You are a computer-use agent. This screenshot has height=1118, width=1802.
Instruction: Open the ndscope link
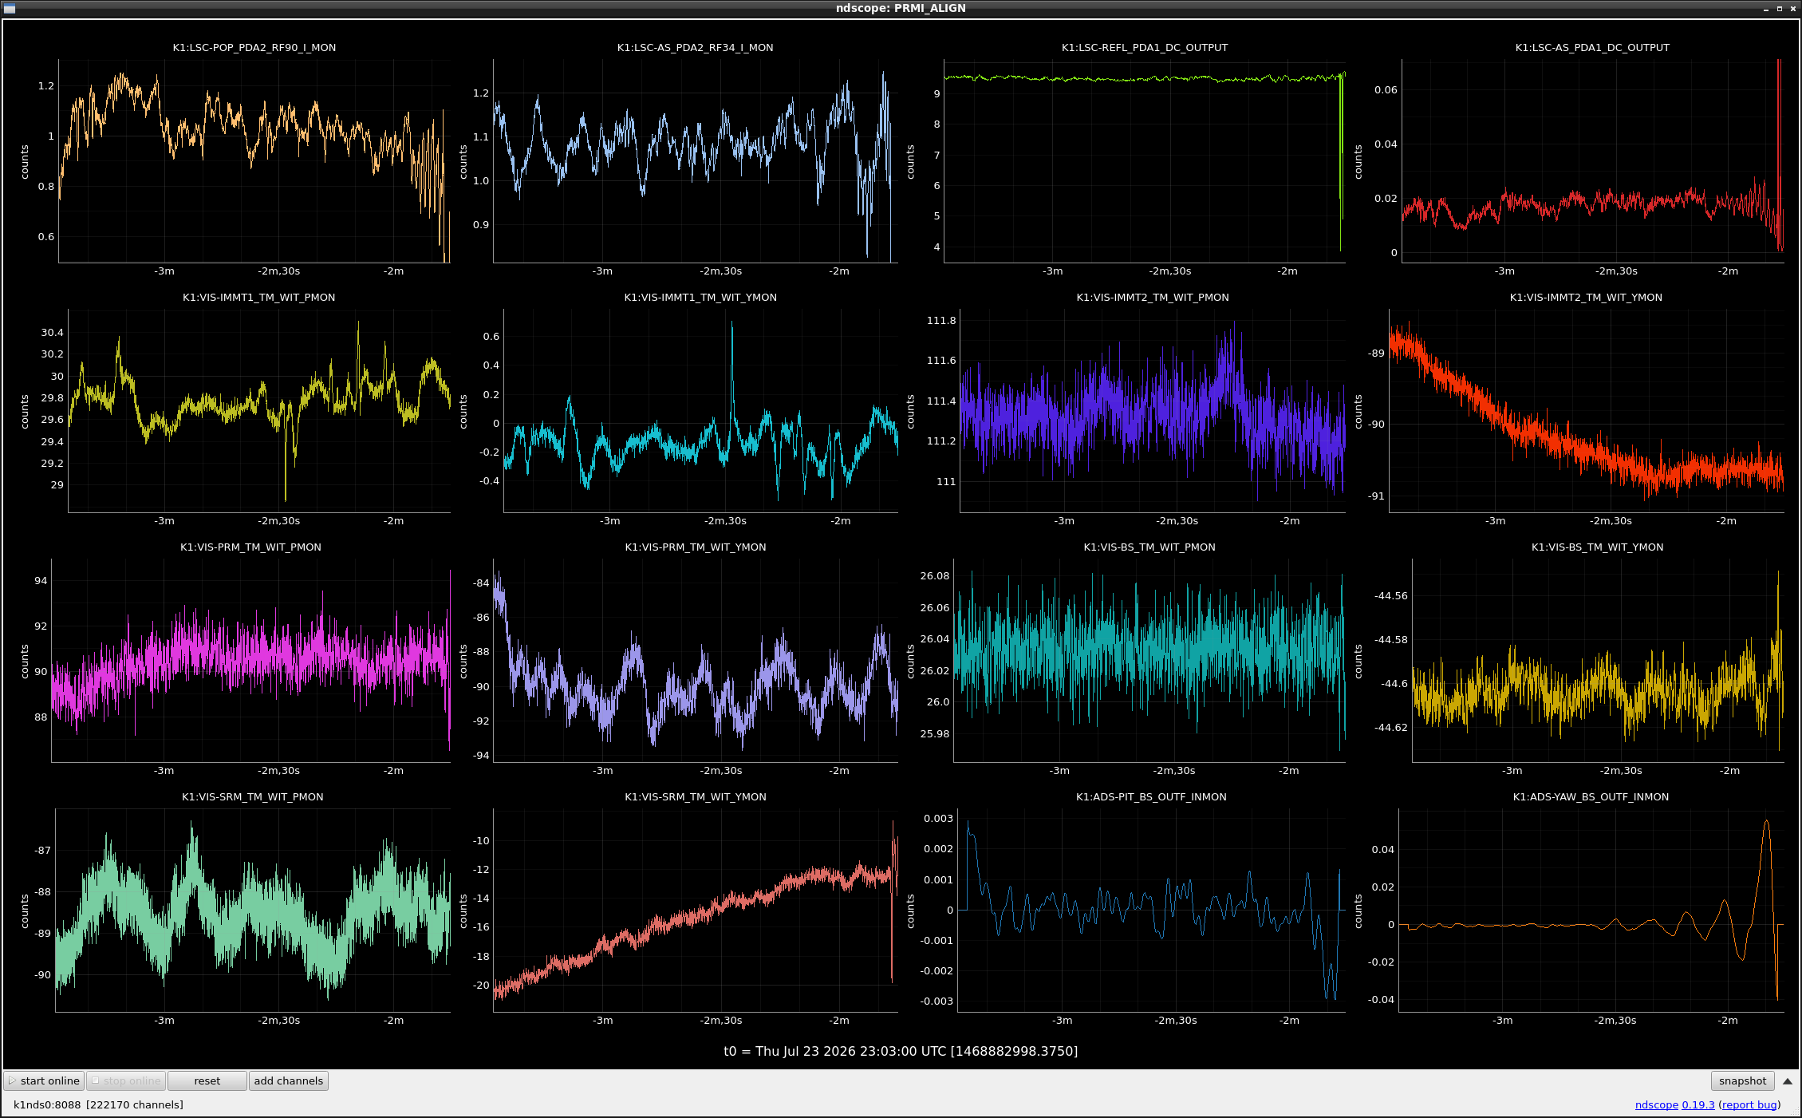coord(1656,1104)
